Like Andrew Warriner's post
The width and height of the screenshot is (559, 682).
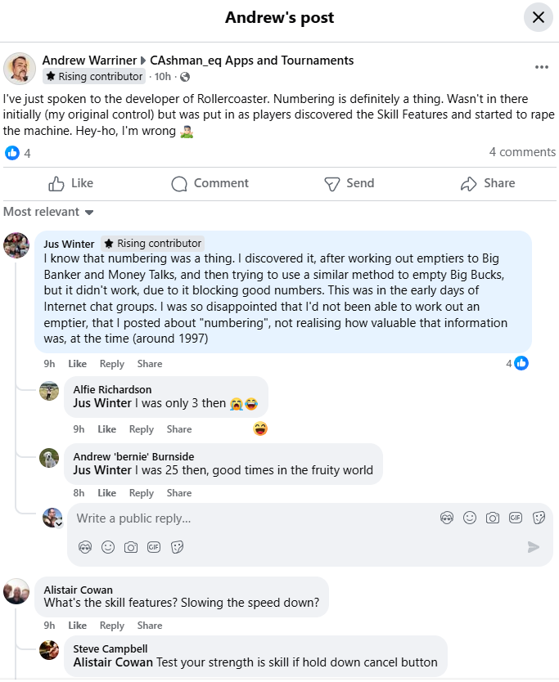point(71,183)
